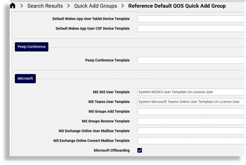Click the Reference Default QOS Quick Add Group title

coord(177,6)
